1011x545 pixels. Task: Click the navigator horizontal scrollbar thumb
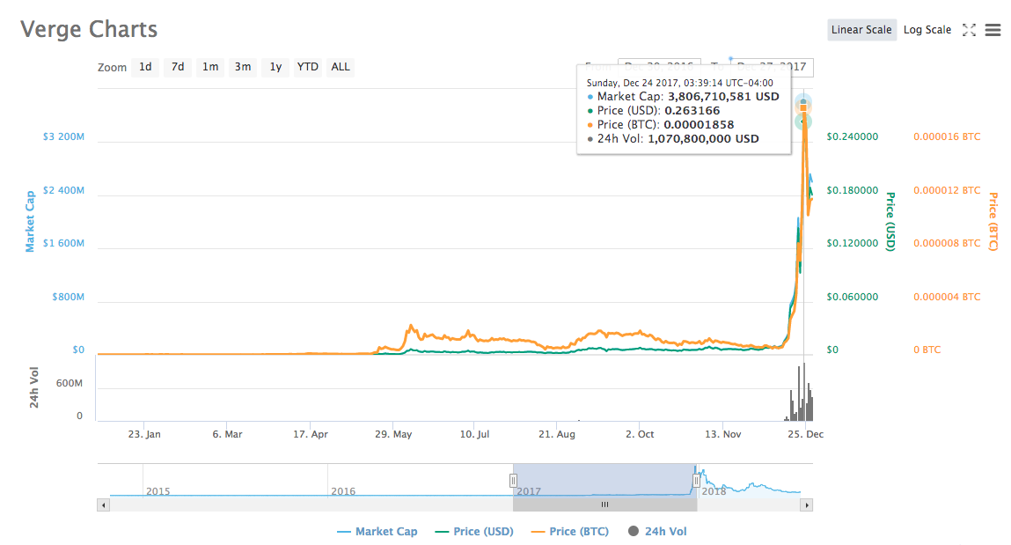coord(604,505)
